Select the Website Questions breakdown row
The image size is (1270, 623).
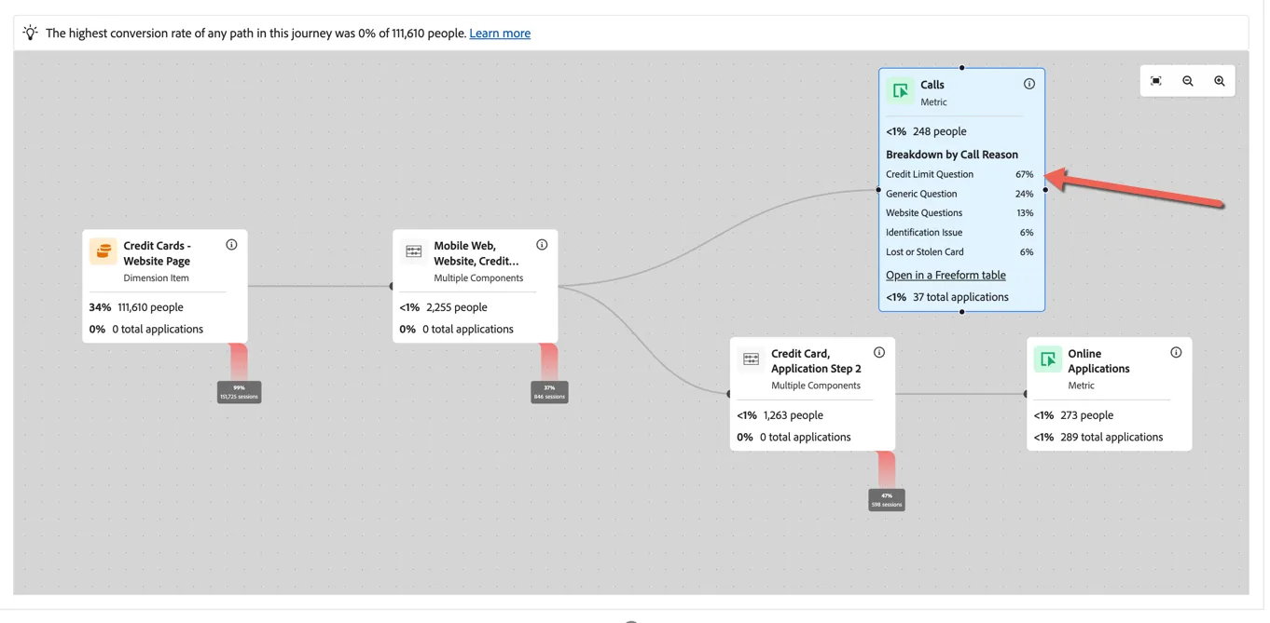(x=959, y=213)
